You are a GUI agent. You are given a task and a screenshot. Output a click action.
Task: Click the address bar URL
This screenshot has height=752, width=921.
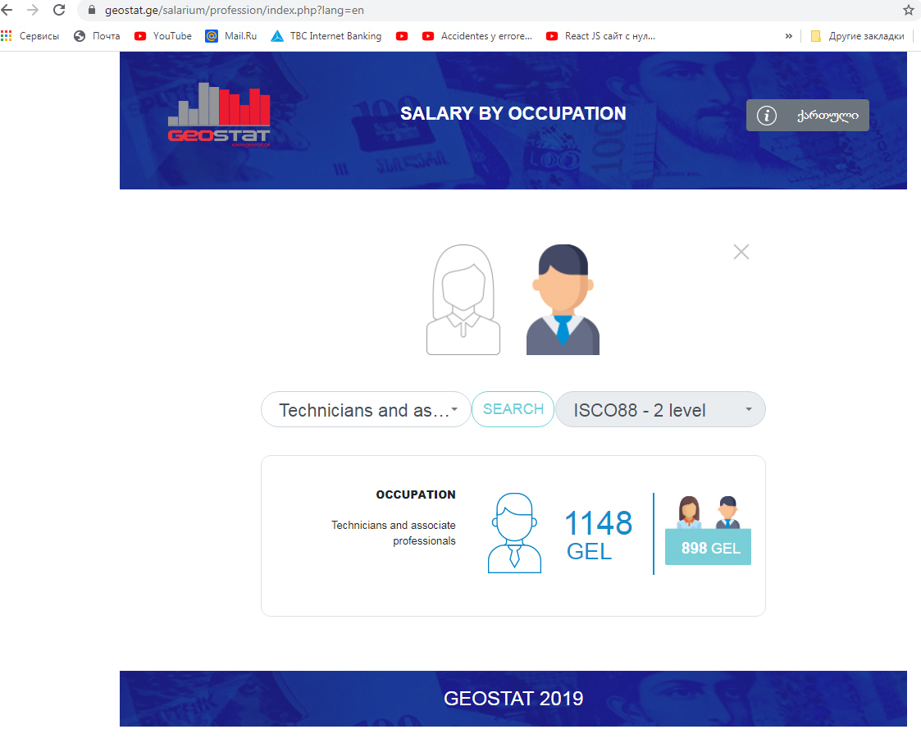click(x=234, y=11)
